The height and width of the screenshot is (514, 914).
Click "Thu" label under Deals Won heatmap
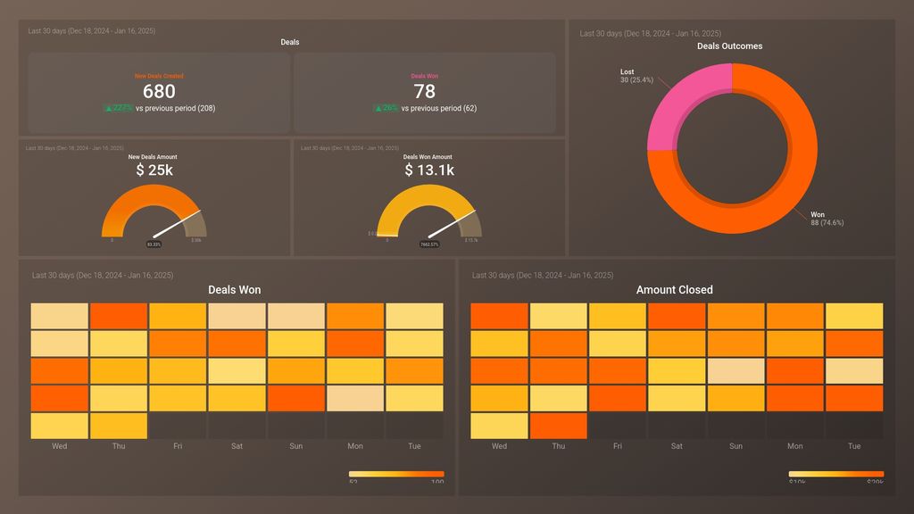[x=119, y=446]
